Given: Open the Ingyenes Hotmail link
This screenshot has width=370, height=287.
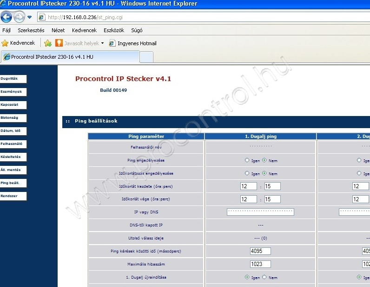Looking at the screenshot, I should pos(132,43).
